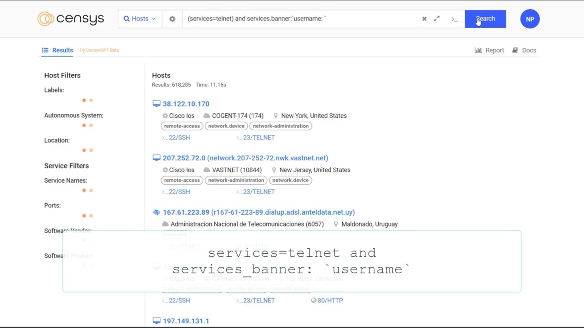Click location pin beside New Jersey, United States
The image size is (584, 328).
(x=274, y=170)
